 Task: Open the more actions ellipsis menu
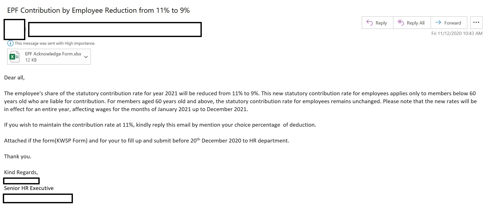click(476, 22)
